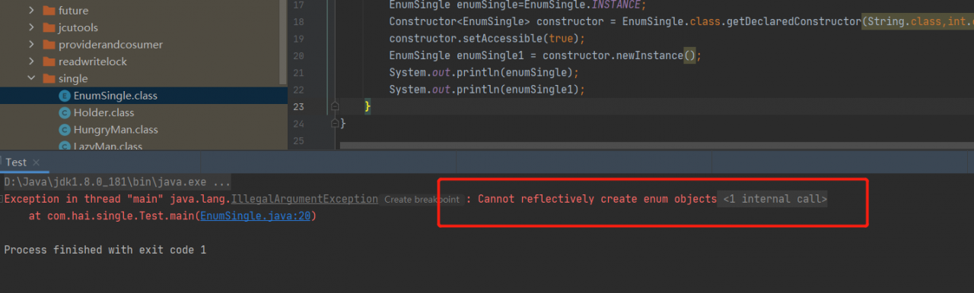Click the IllegalArgumentException link in console

[304, 199]
